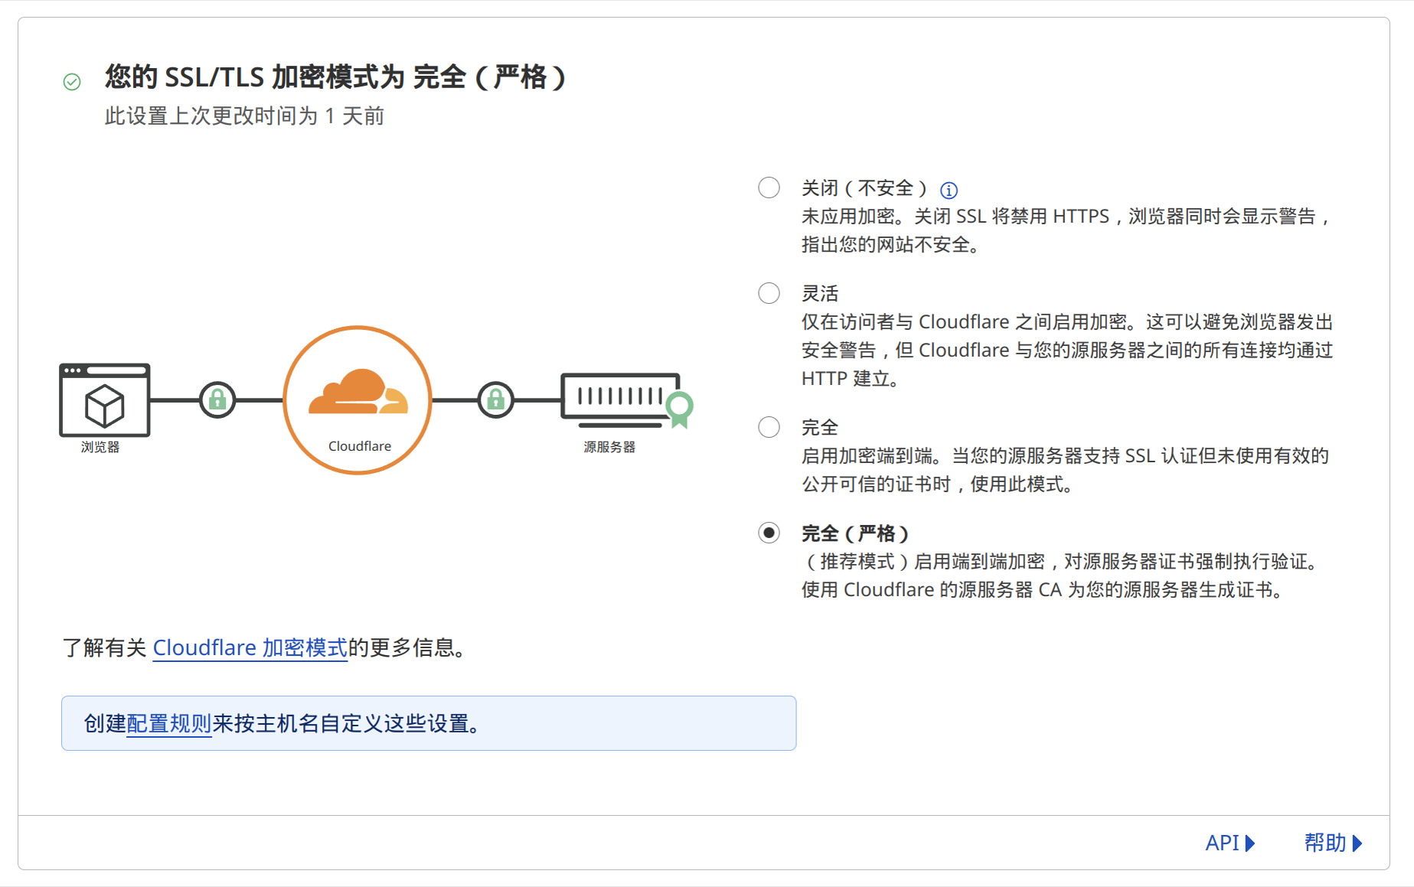Click the origin server icon
Image resolution: width=1414 pixels, height=887 pixels.
pyautogui.click(x=620, y=399)
